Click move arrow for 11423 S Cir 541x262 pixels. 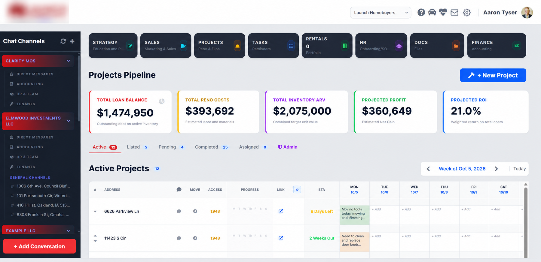click(x=195, y=238)
